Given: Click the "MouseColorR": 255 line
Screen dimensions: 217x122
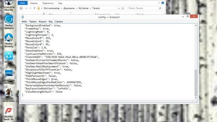Looking at the screenshot, I should click(x=38, y=38).
